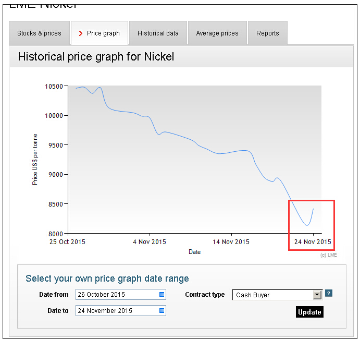Image resolution: width=360 pixels, height=339 pixels.
Task: Open calendar picker for Date from
Action: pyautogui.click(x=162, y=295)
